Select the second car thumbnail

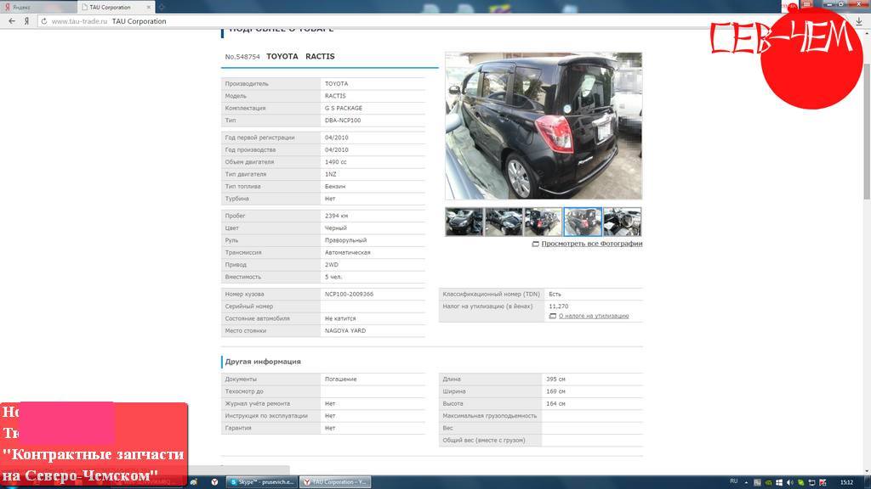point(504,222)
